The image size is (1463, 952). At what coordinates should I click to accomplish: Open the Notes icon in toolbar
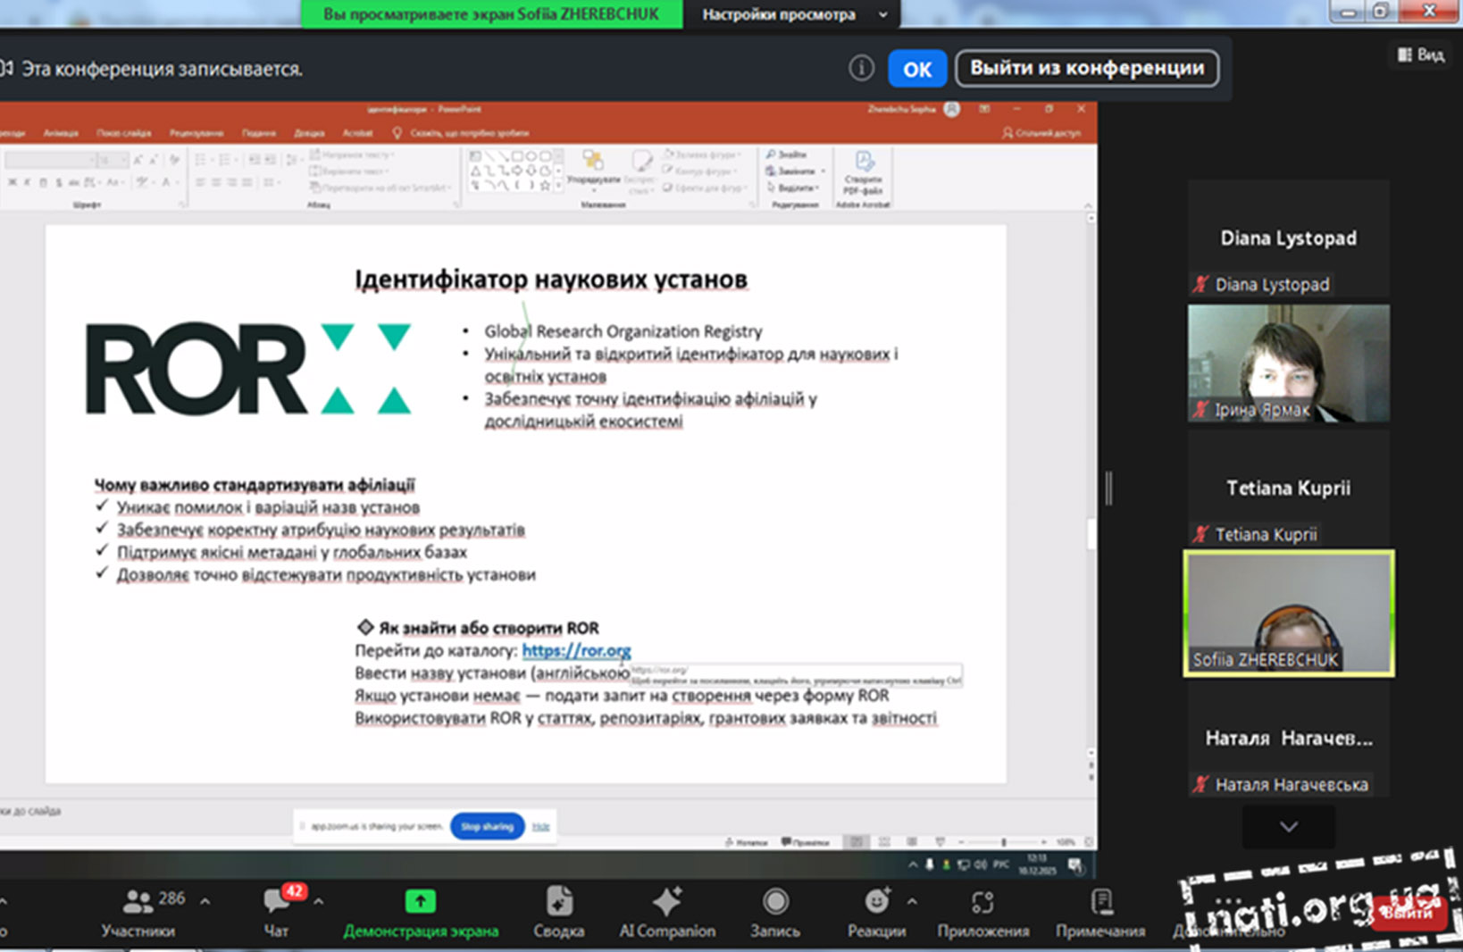(x=1101, y=902)
